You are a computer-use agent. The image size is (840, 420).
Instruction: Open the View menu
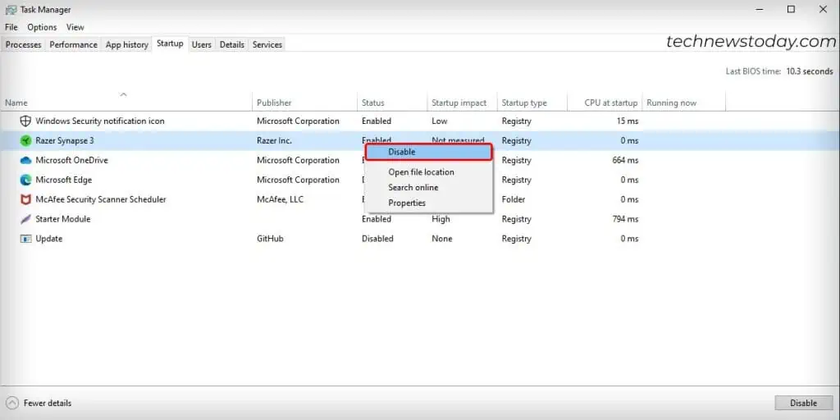(75, 27)
